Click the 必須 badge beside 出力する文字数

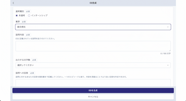point(34,60)
